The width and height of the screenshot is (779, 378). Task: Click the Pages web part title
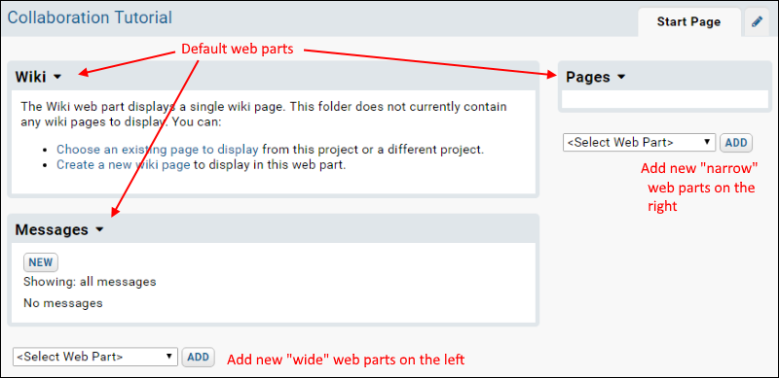coord(588,77)
